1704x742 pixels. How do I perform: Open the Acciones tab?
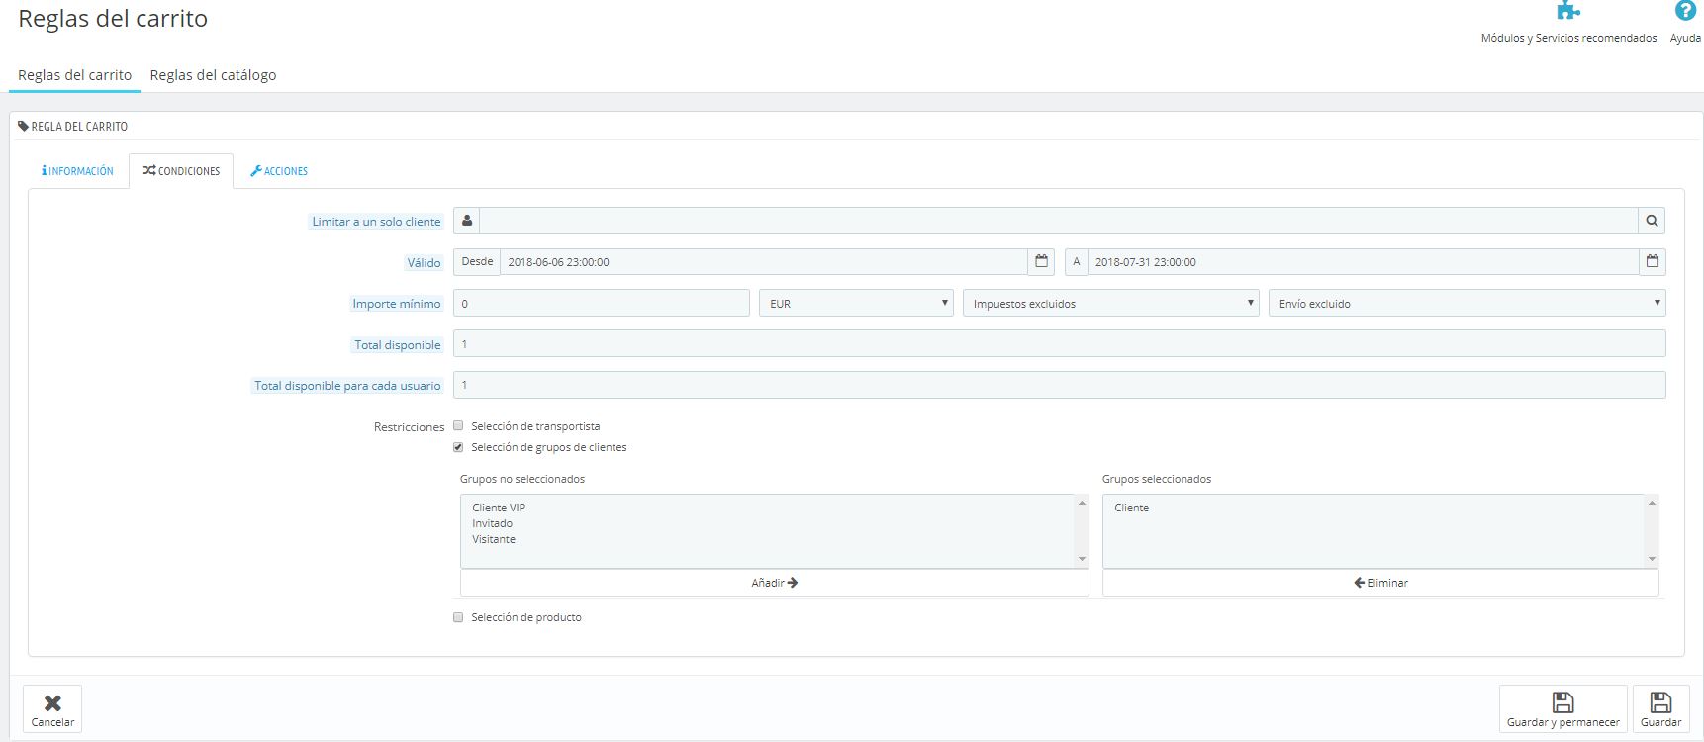click(x=279, y=171)
